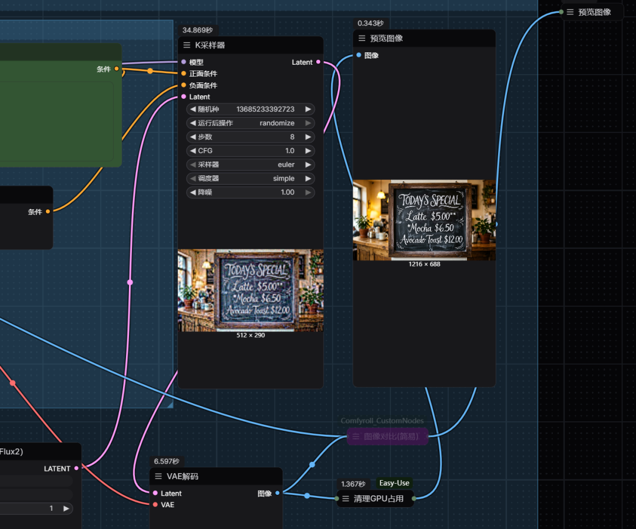Select the K采样器 node title
636x529 pixels.
(x=210, y=45)
